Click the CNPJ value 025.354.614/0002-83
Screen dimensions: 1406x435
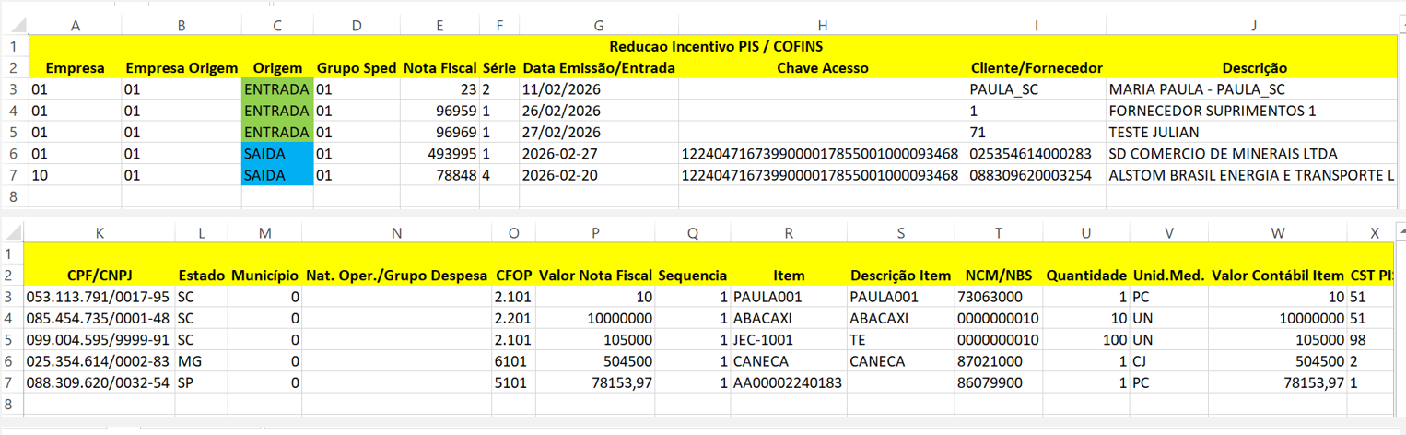pyautogui.click(x=99, y=360)
